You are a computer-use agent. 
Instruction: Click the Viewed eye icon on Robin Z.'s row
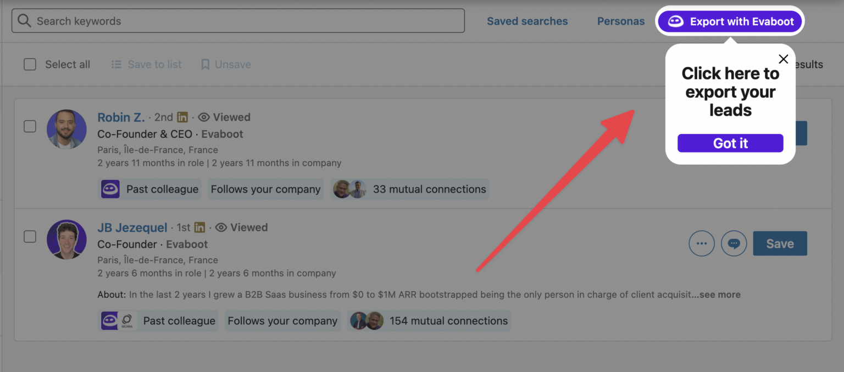(x=204, y=117)
